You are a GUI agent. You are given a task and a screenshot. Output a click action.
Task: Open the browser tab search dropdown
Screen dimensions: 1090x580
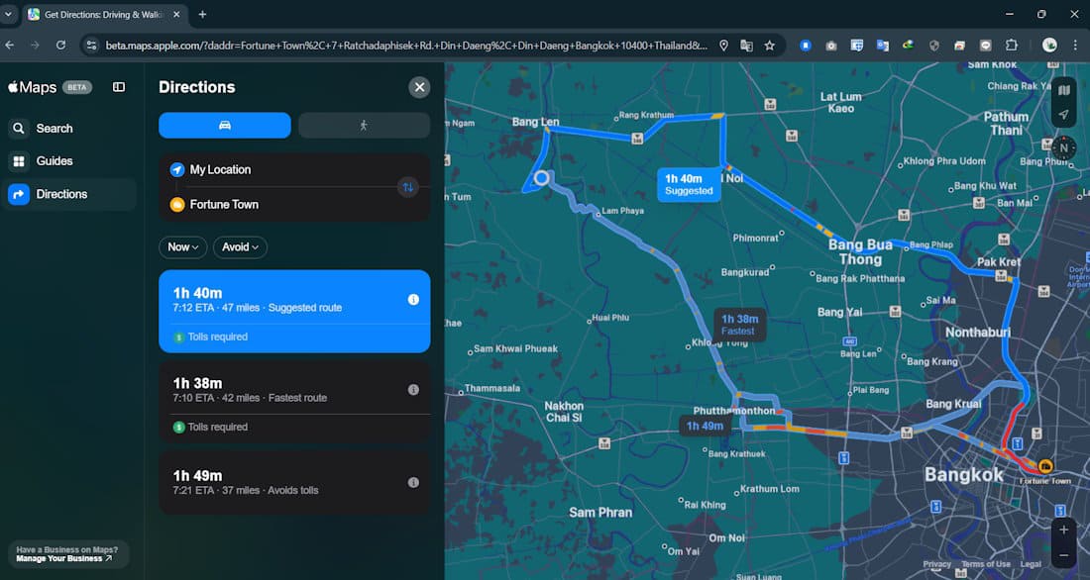pyautogui.click(x=9, y=14)
